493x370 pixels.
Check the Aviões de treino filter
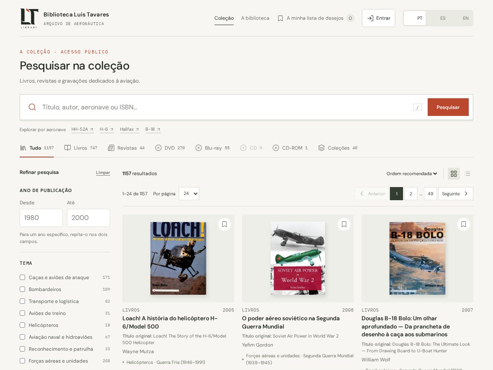[x=23, y=313]
